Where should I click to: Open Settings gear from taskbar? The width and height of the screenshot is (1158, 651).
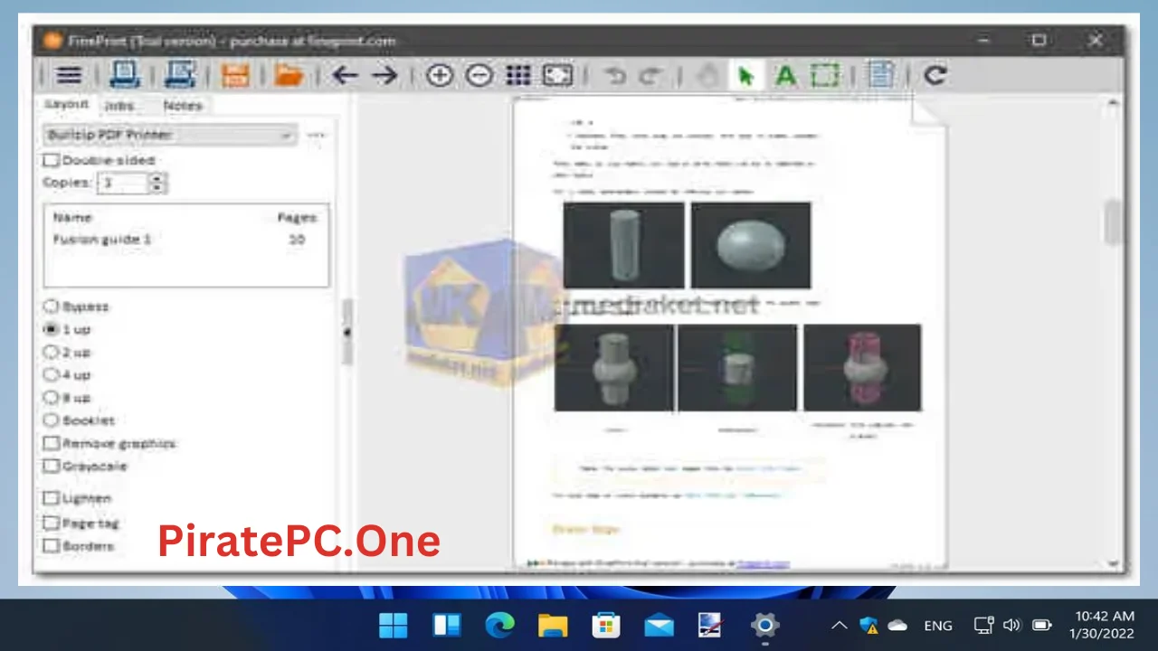pyautogui.click(x=764, y=625)
